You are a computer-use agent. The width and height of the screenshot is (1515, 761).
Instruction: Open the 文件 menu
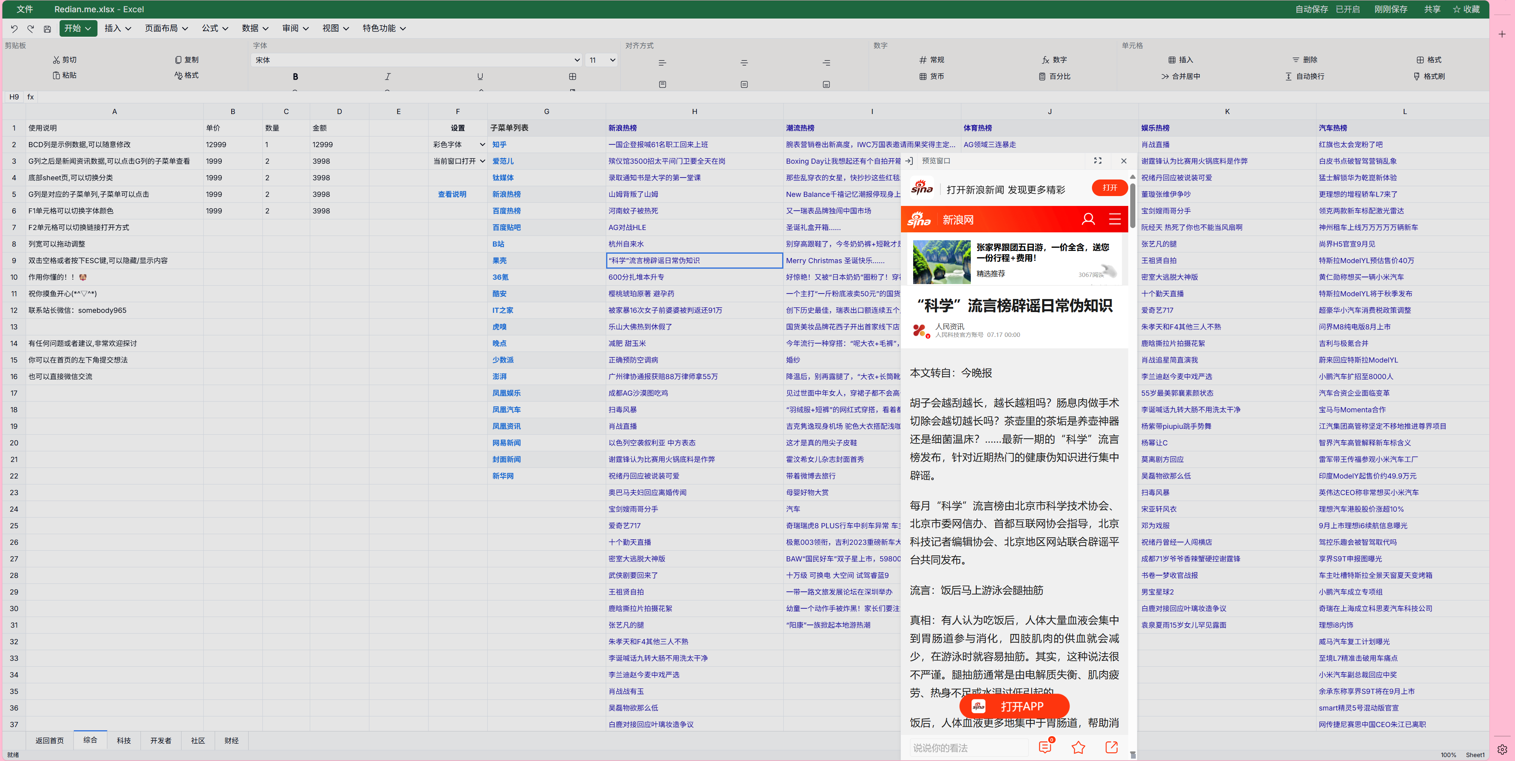[x=25, y=9]
